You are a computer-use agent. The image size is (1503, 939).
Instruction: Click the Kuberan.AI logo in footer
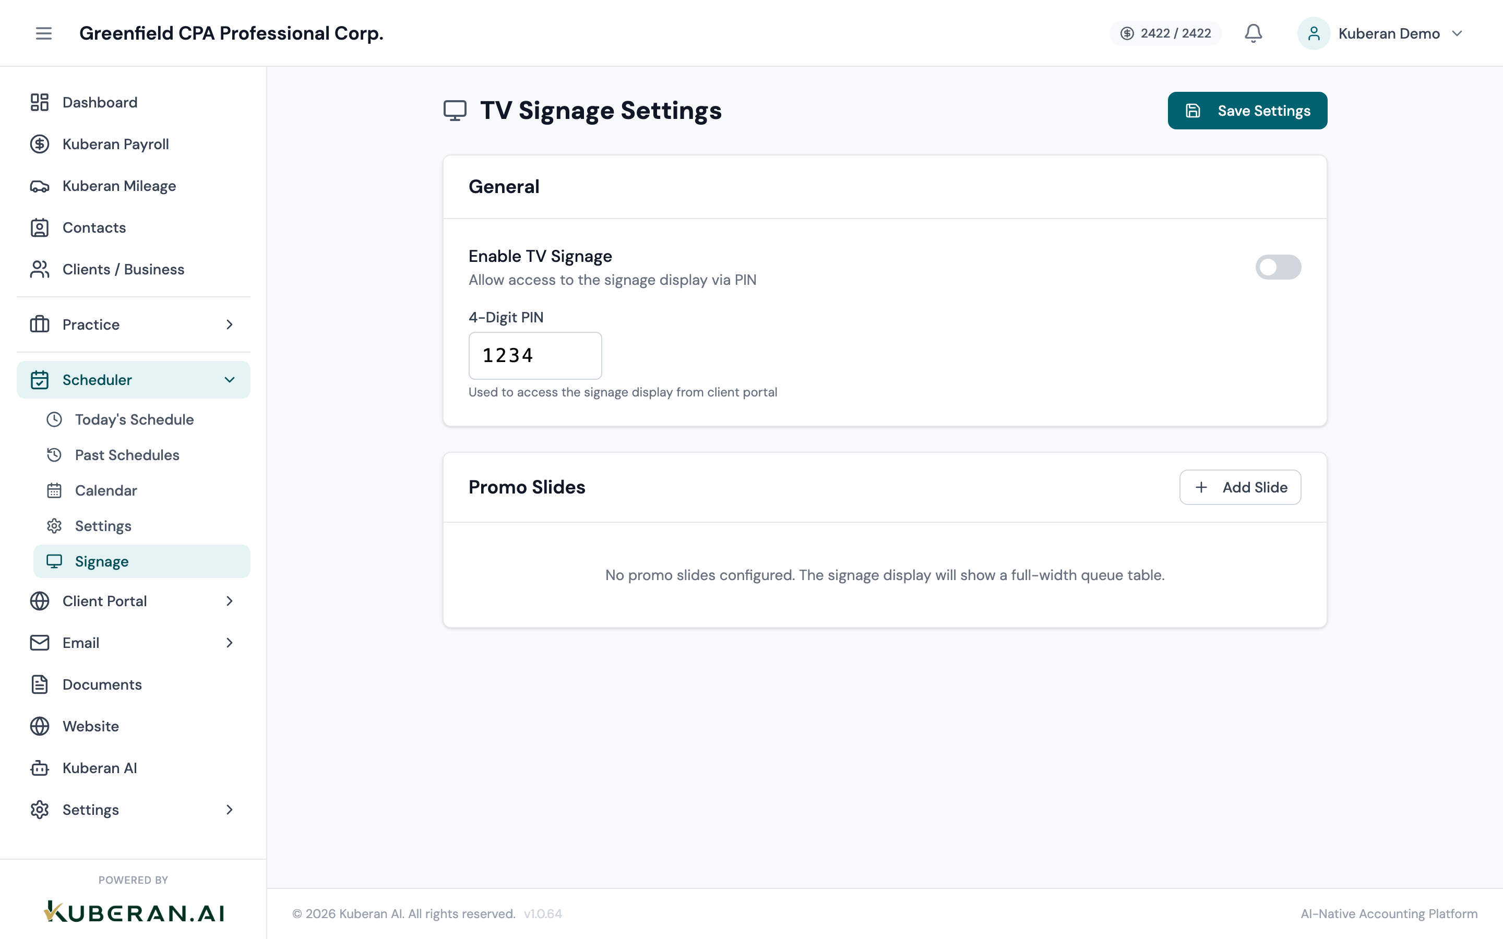[x=134, y=912]
